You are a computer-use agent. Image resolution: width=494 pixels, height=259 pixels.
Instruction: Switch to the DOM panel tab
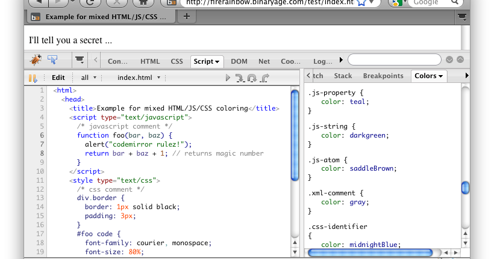239,62
